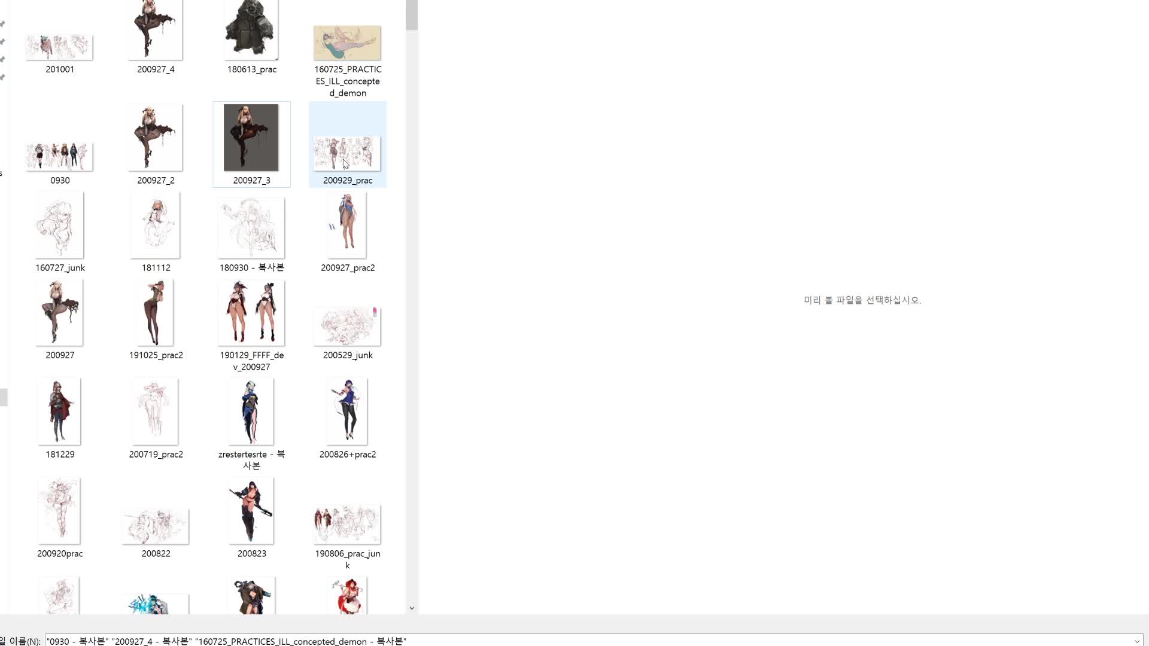Screen dimensions: 1149x646
Task: Click the 201001 file name label
Action: click(x=60, y=69)
